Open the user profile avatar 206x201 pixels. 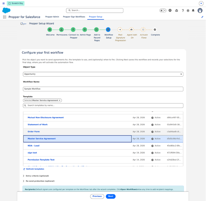(x=200, y=11)
